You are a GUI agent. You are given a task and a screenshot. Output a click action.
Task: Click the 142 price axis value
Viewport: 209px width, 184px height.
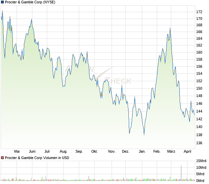click(x=199, y=119)
